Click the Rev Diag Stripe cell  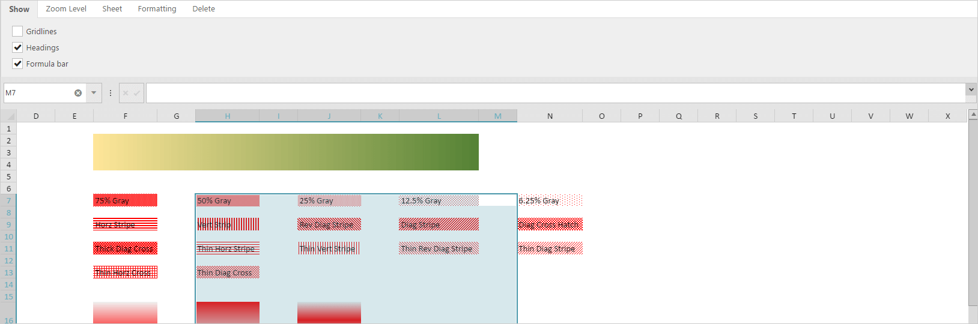[329, 224]
